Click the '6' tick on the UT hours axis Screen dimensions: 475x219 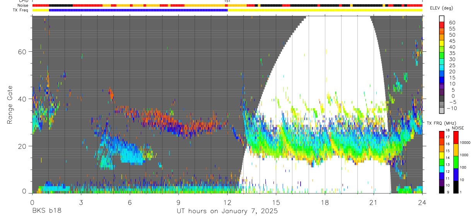130,202
